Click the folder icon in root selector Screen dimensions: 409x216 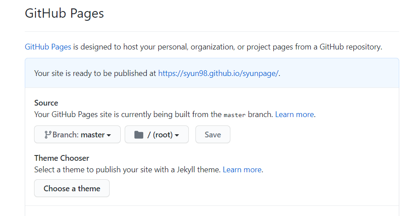tap(139, 135)
